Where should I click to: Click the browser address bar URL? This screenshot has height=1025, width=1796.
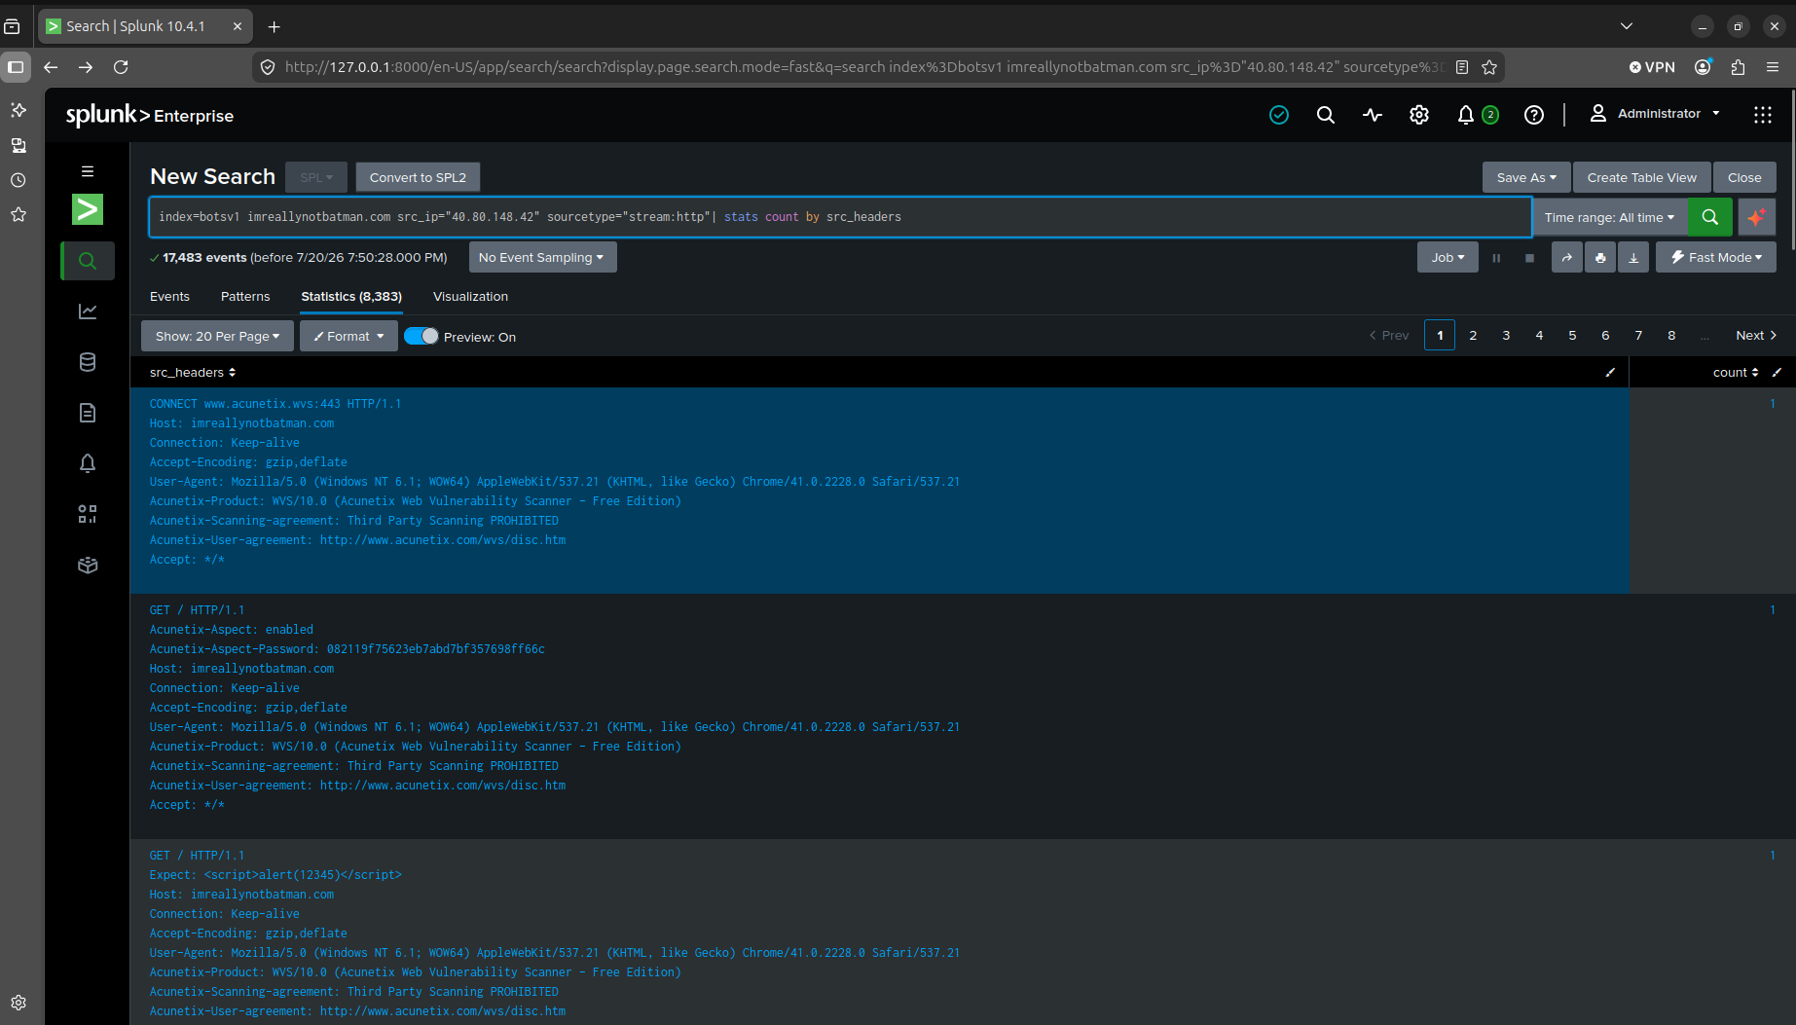(x=863, y=67)
